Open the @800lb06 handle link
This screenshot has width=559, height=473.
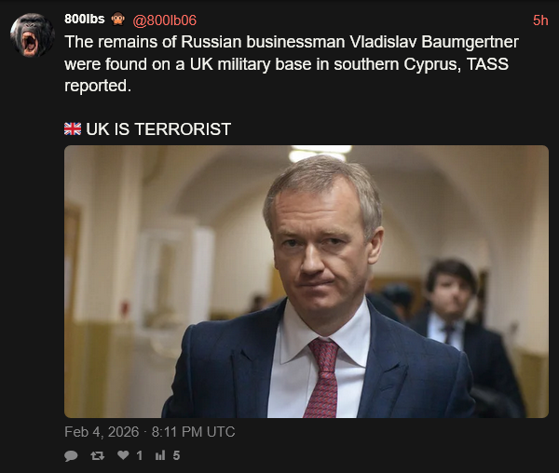[x=164, y=20]
